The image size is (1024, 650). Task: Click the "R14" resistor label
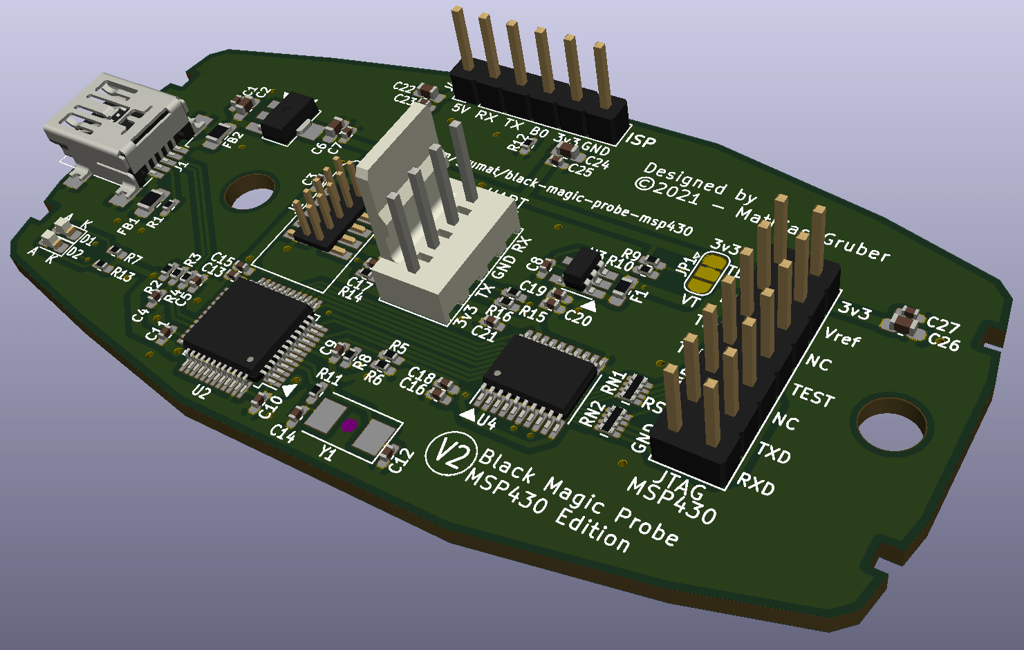351,294
